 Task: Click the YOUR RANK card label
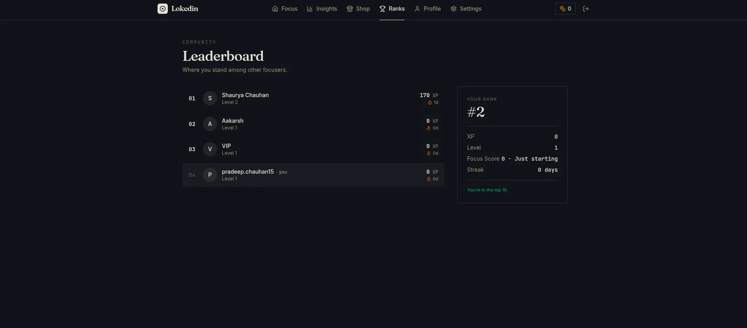(482, 99)
